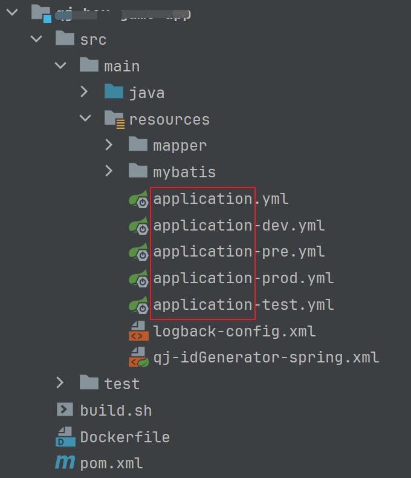Collapse the resources folder arrow

coord(85,119)
